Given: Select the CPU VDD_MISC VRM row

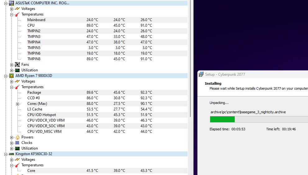Looking at the screenshot, I should [x=107, y=132].
